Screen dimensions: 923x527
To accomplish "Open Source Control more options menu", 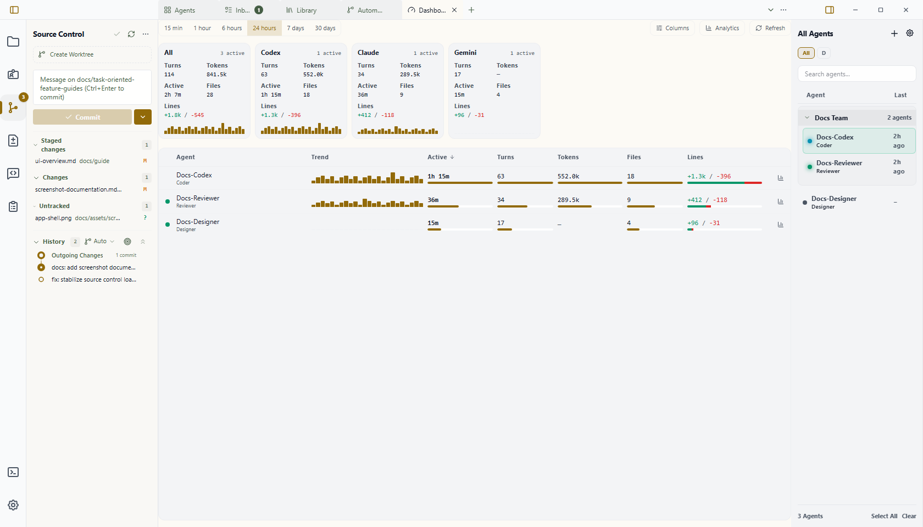I will click(146, 34).
